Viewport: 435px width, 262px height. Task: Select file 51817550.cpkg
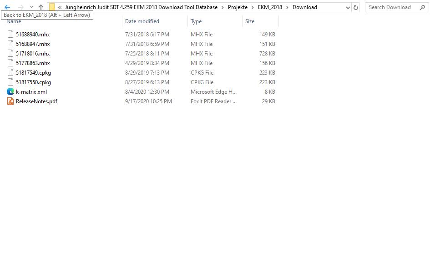pyautogui.click(x=33, y=82)
